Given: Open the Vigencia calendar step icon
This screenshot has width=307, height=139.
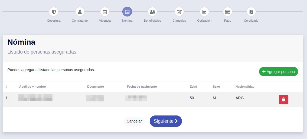Looking at the screenshot, I should (105, 12).
